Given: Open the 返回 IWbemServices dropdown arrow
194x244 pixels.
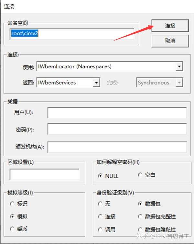Looking at the screenshot, I should [x=96, y=83].
